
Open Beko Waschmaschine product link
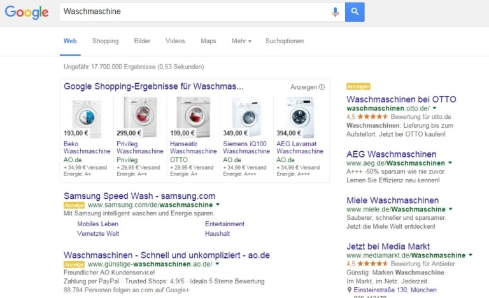87,147
